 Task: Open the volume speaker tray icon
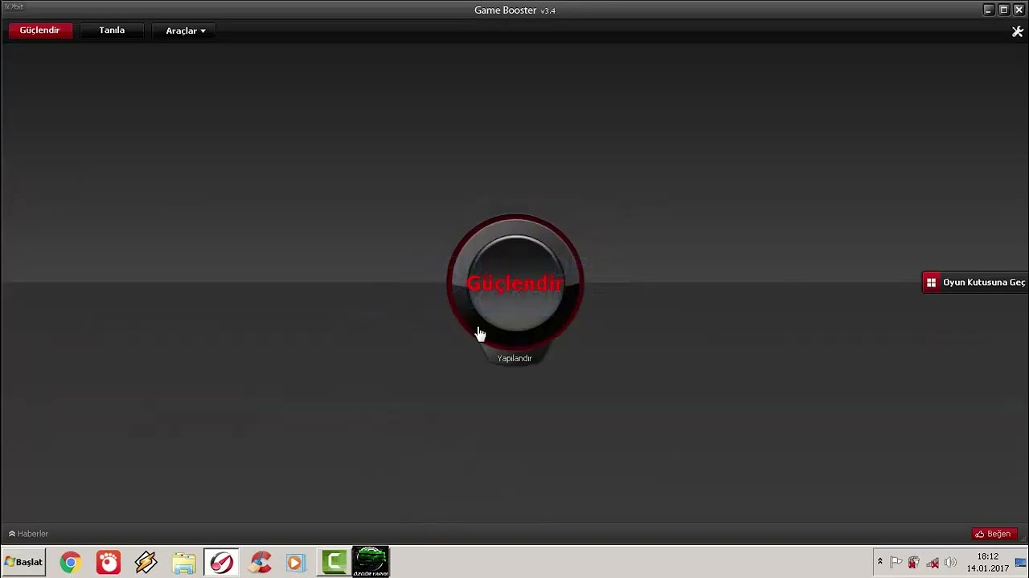950,563
